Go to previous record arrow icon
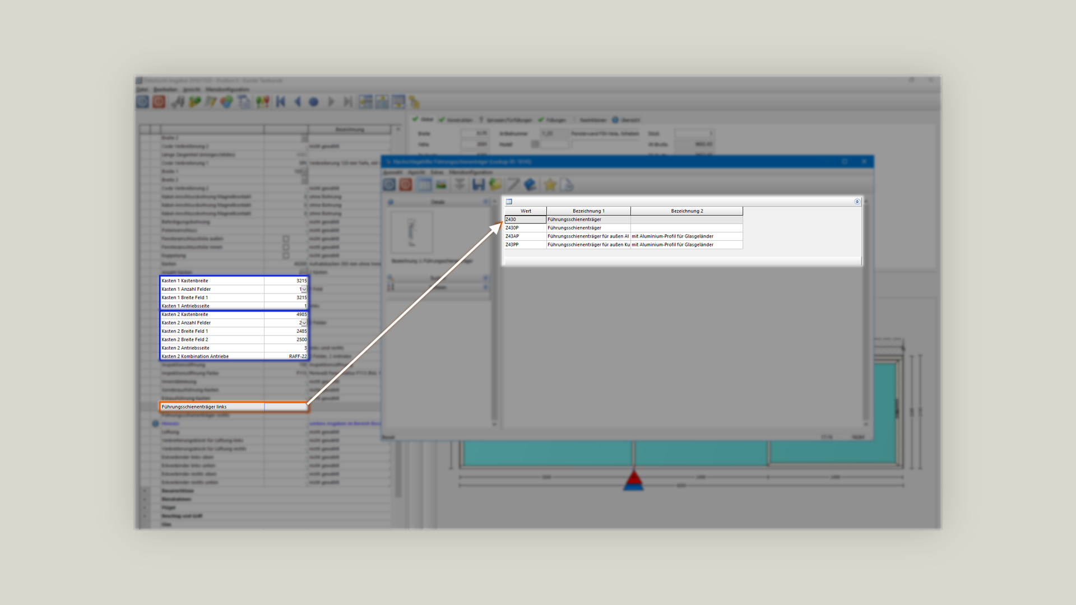Image resolution: width=1076 pixels, height=605 pixels. tap(298, 101)
